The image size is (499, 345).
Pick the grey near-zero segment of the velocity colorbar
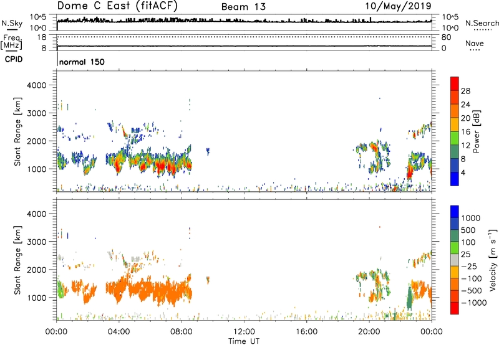[455, 260]
